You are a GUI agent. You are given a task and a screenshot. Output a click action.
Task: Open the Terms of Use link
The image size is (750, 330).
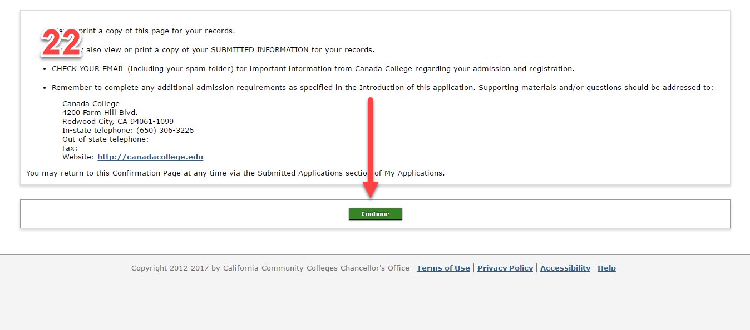click(x=443, y=268)
